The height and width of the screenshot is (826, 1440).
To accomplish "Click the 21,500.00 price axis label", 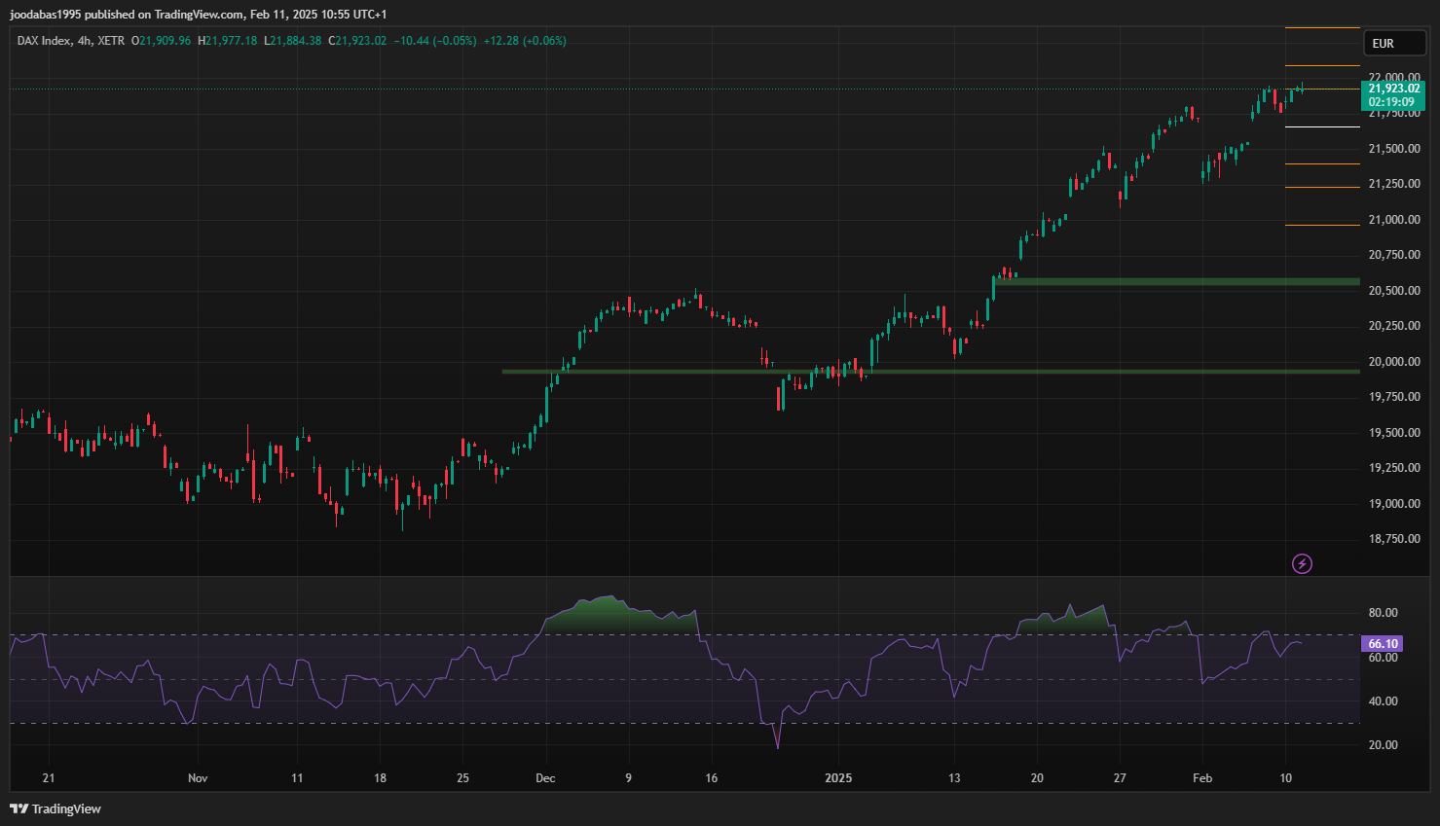I will click(1394, 149).
